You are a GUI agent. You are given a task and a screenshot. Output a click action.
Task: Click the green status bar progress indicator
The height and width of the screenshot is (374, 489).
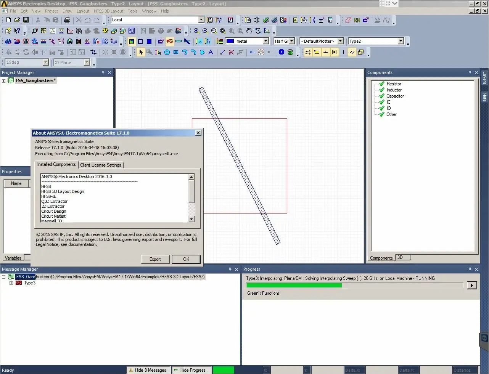tap(224, 370)
